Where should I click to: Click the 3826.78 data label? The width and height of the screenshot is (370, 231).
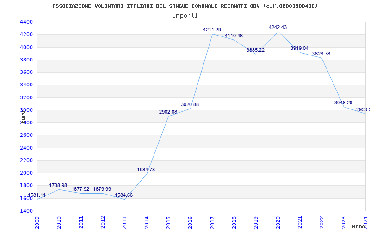(321, 54)
